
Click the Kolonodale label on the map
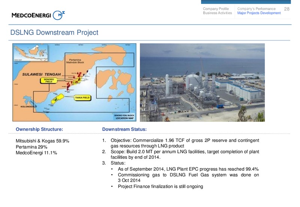coord(28,106)
